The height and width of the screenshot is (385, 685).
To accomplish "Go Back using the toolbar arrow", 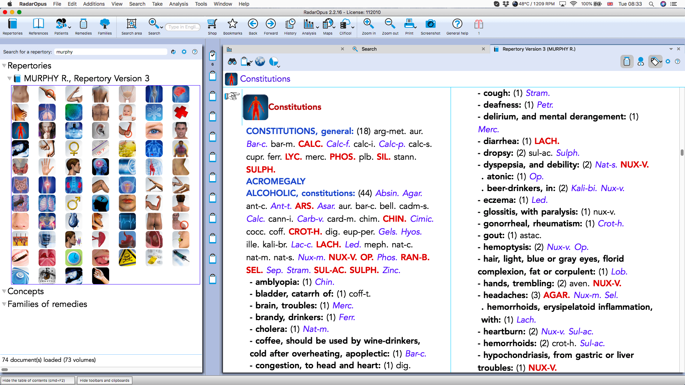I will click(x=253, y=27).
